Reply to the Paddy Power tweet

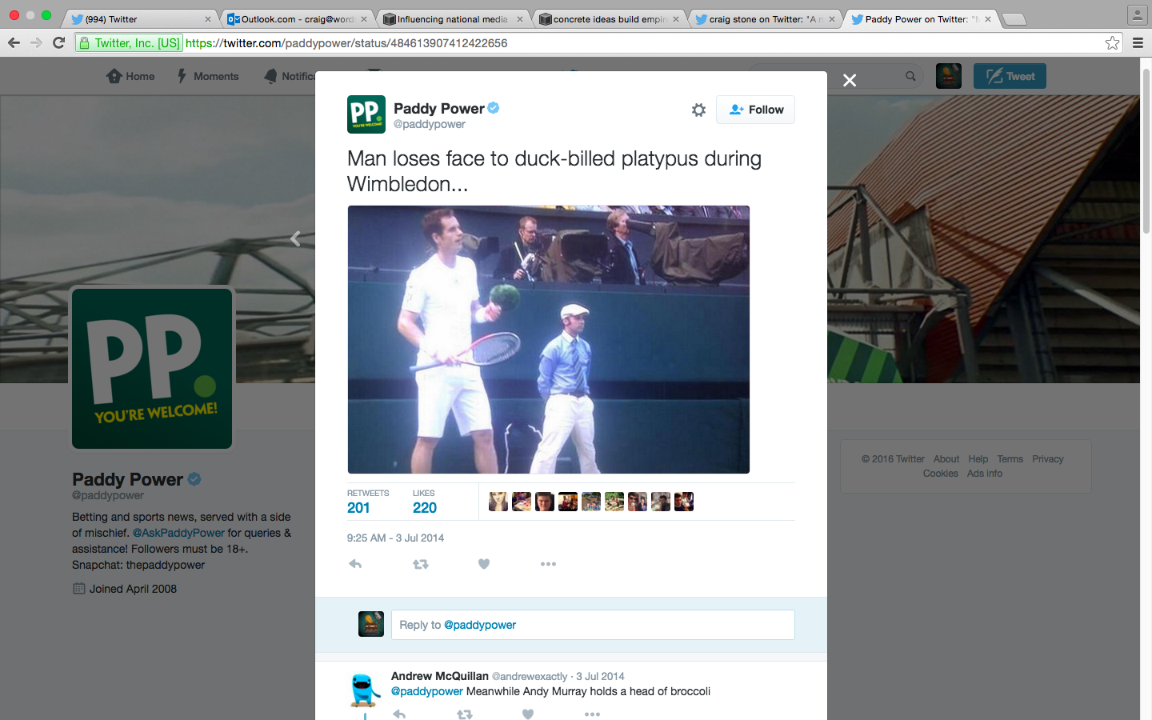tap(356, 564)
